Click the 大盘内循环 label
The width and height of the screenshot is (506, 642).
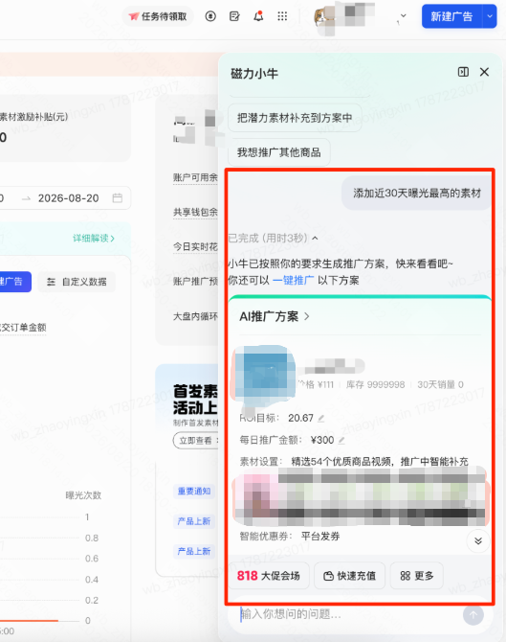click(x=195, y=316)
